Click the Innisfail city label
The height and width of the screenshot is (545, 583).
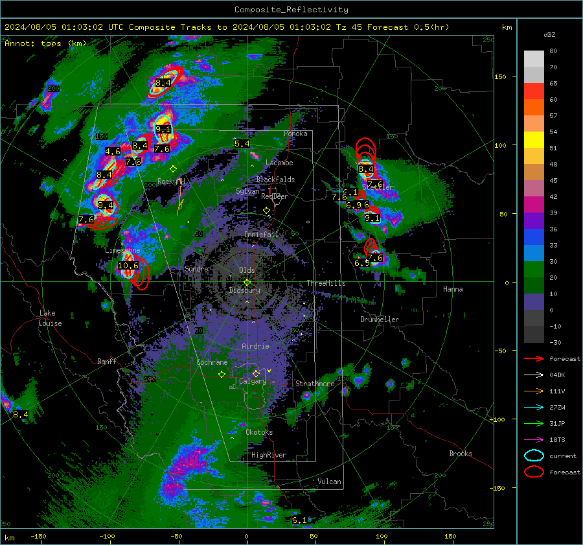coord(261,235)
